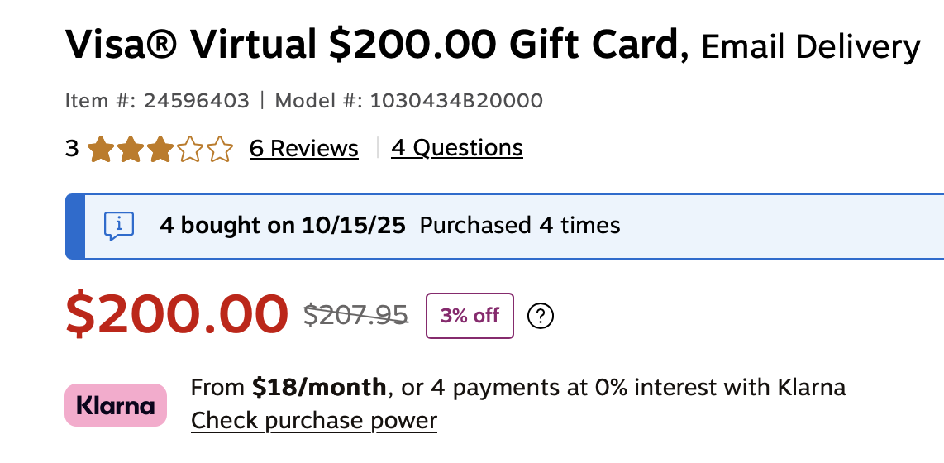This screenshot has height=463, width=944.
Task: Click the red $200.00 sale price
Action: (x=177, y=315)
